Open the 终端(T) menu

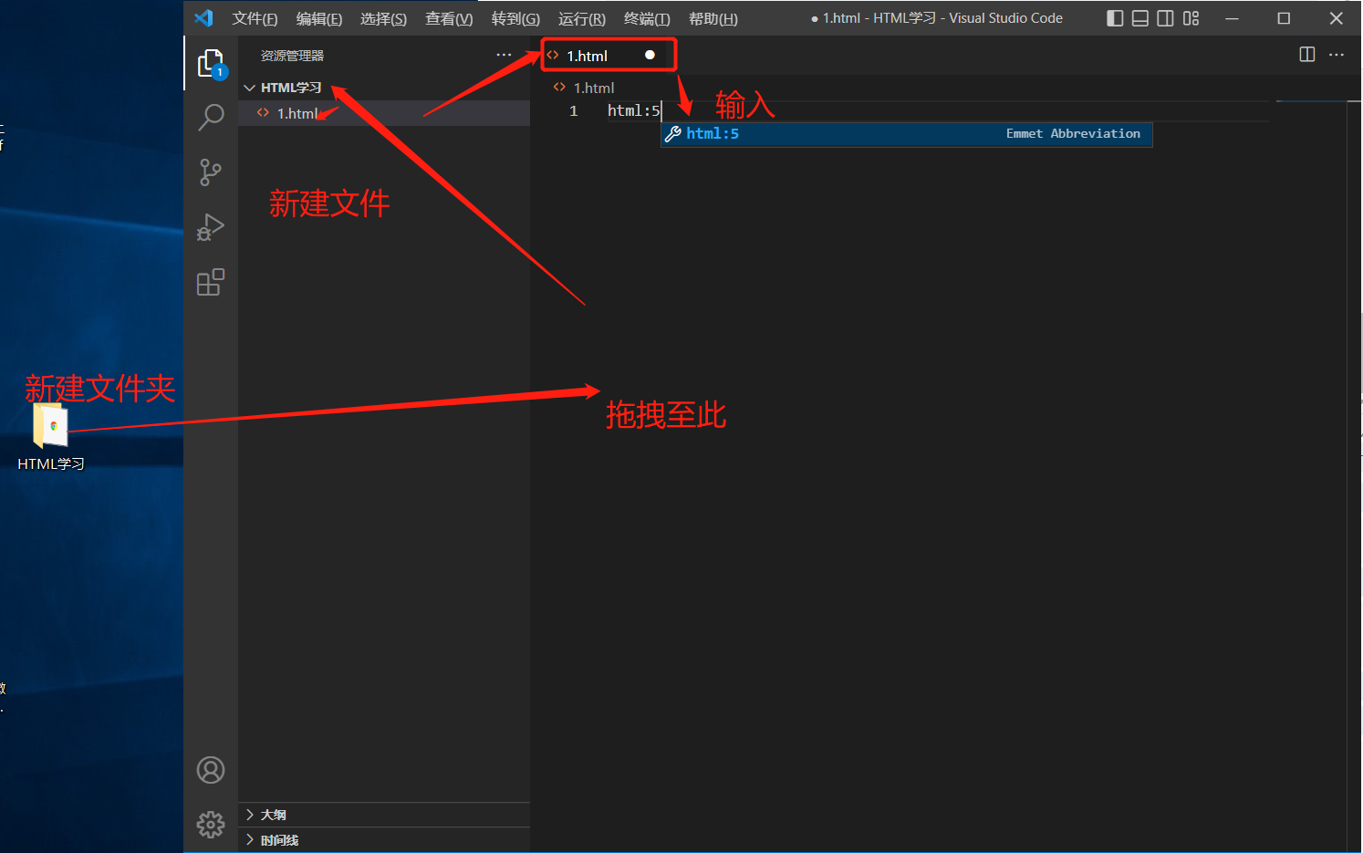(647, 18)
